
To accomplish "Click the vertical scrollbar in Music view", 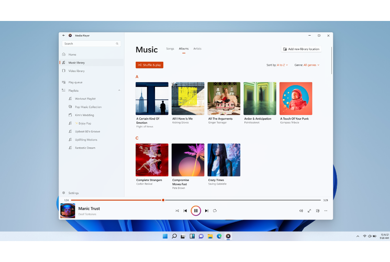I will [x=331, y=60].
